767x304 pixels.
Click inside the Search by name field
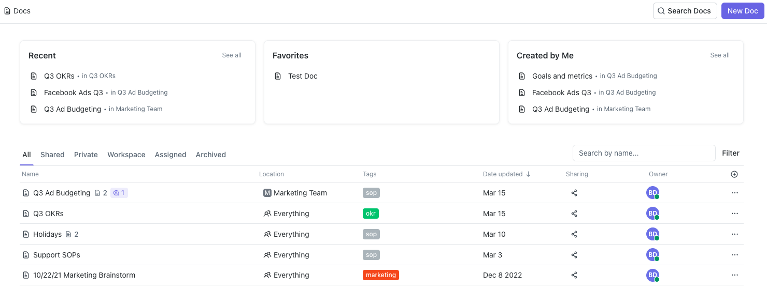click(x=644, y=153)
